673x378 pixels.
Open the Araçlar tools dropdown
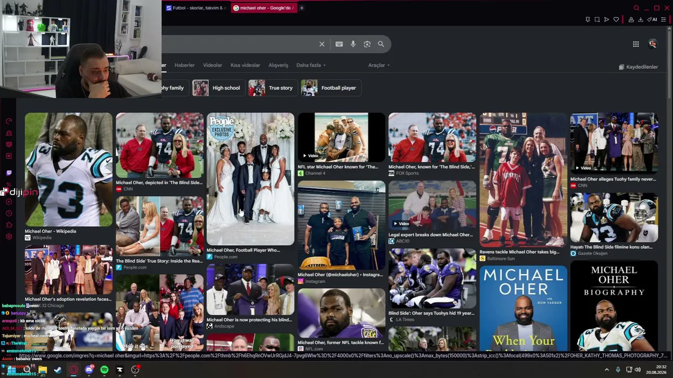(379, 65)
